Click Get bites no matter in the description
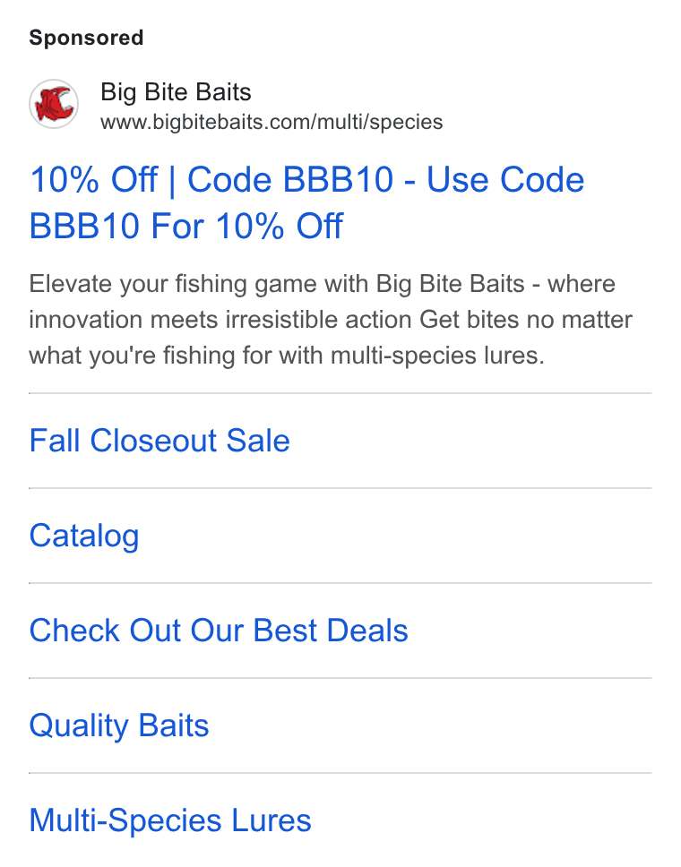The image size is (681, 867). (526, 320)
